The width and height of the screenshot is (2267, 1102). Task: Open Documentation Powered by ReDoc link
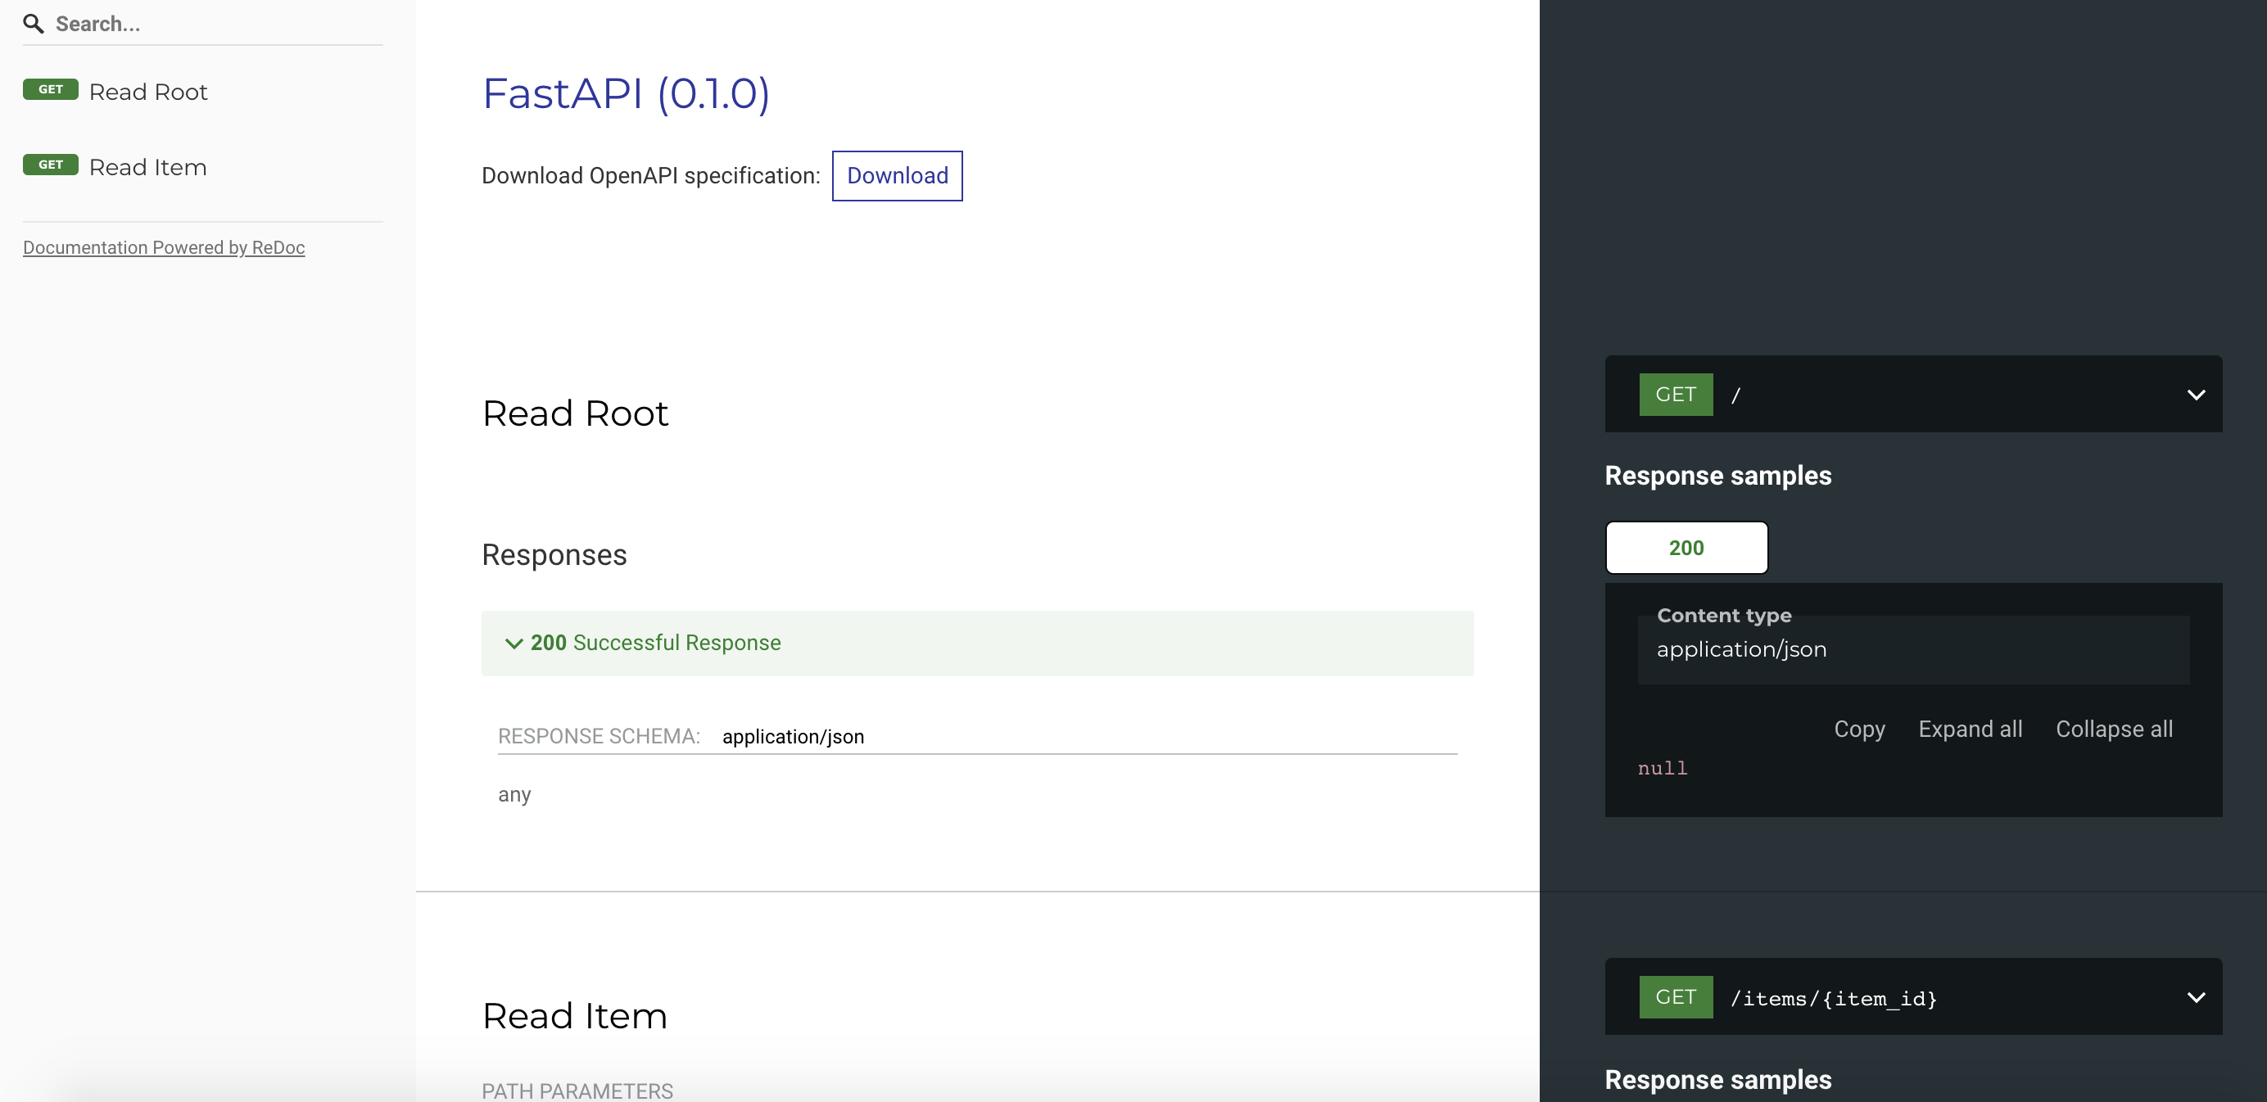coord(164,248)
